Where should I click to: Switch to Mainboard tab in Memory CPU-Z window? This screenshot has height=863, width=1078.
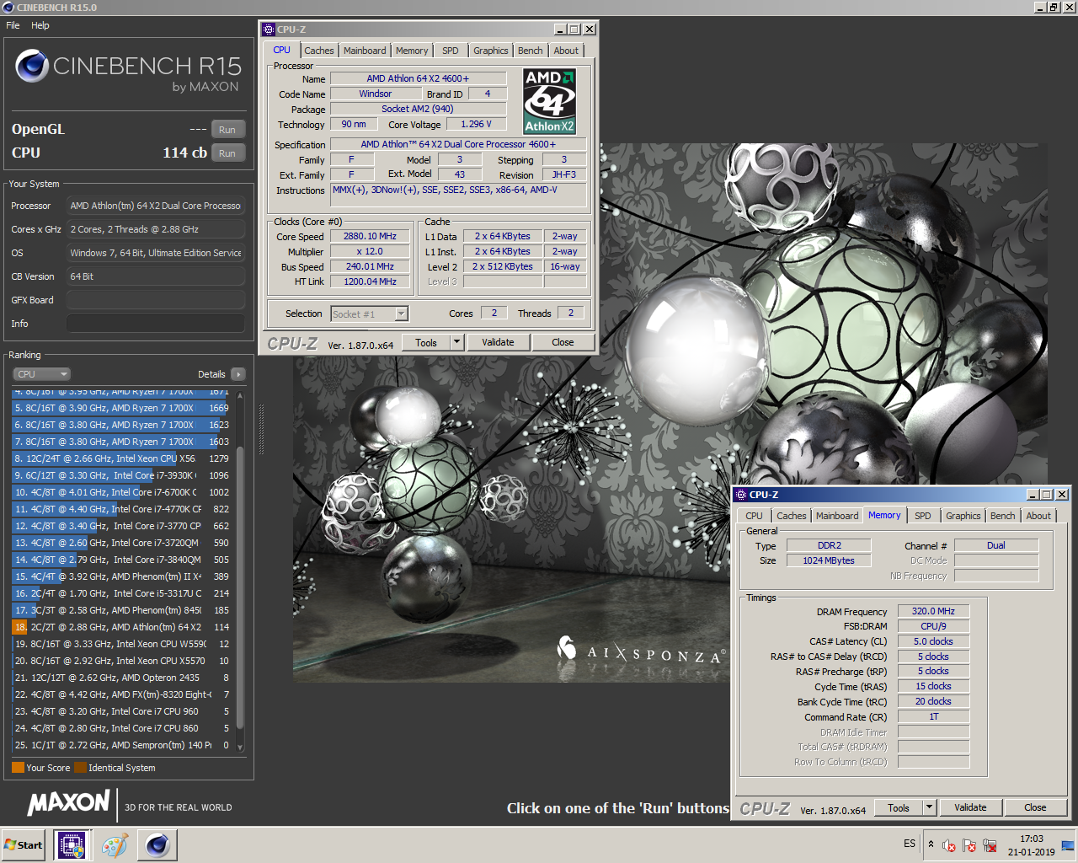(x=837, y=516)
